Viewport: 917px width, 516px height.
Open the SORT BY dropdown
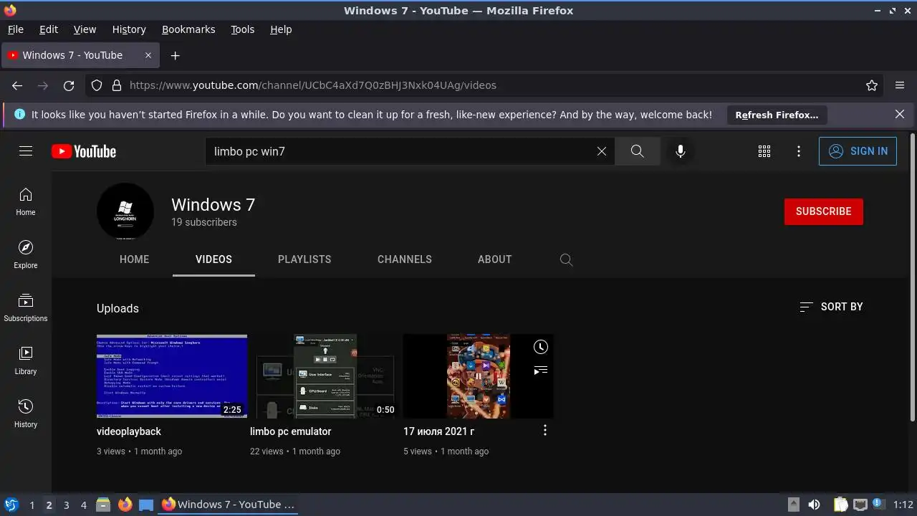click(831, 307)
